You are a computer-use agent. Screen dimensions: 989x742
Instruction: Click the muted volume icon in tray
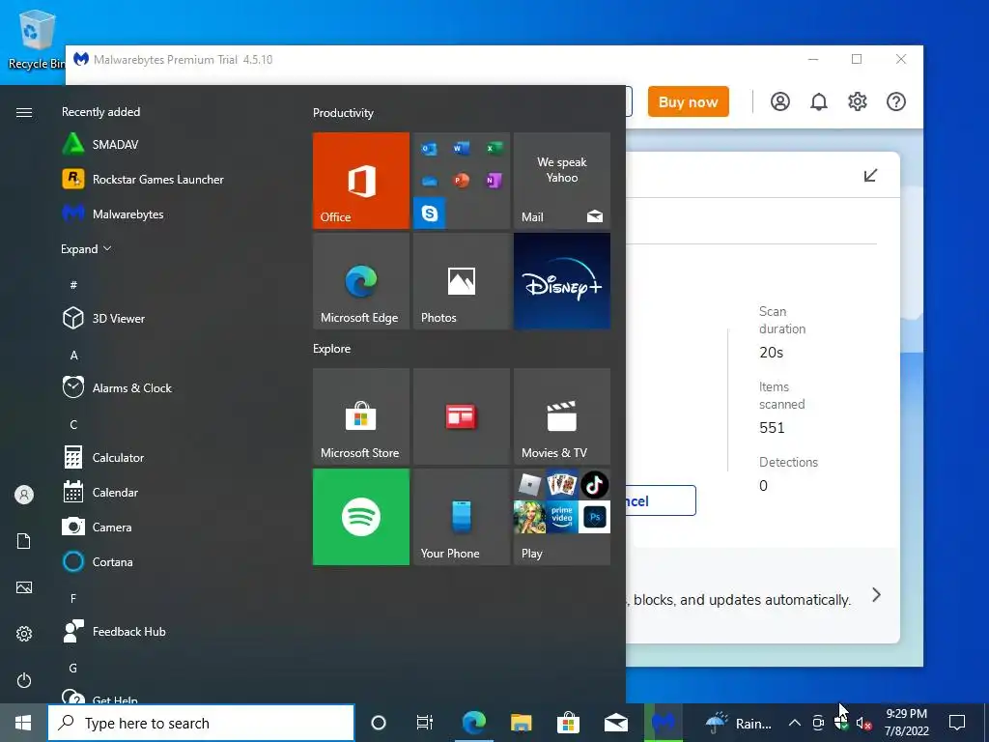(x=864, y=723)
